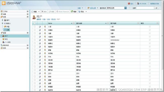Click the Reset Password toolbar icon
The image size is (164, 92).
click(x=57, y=12)
